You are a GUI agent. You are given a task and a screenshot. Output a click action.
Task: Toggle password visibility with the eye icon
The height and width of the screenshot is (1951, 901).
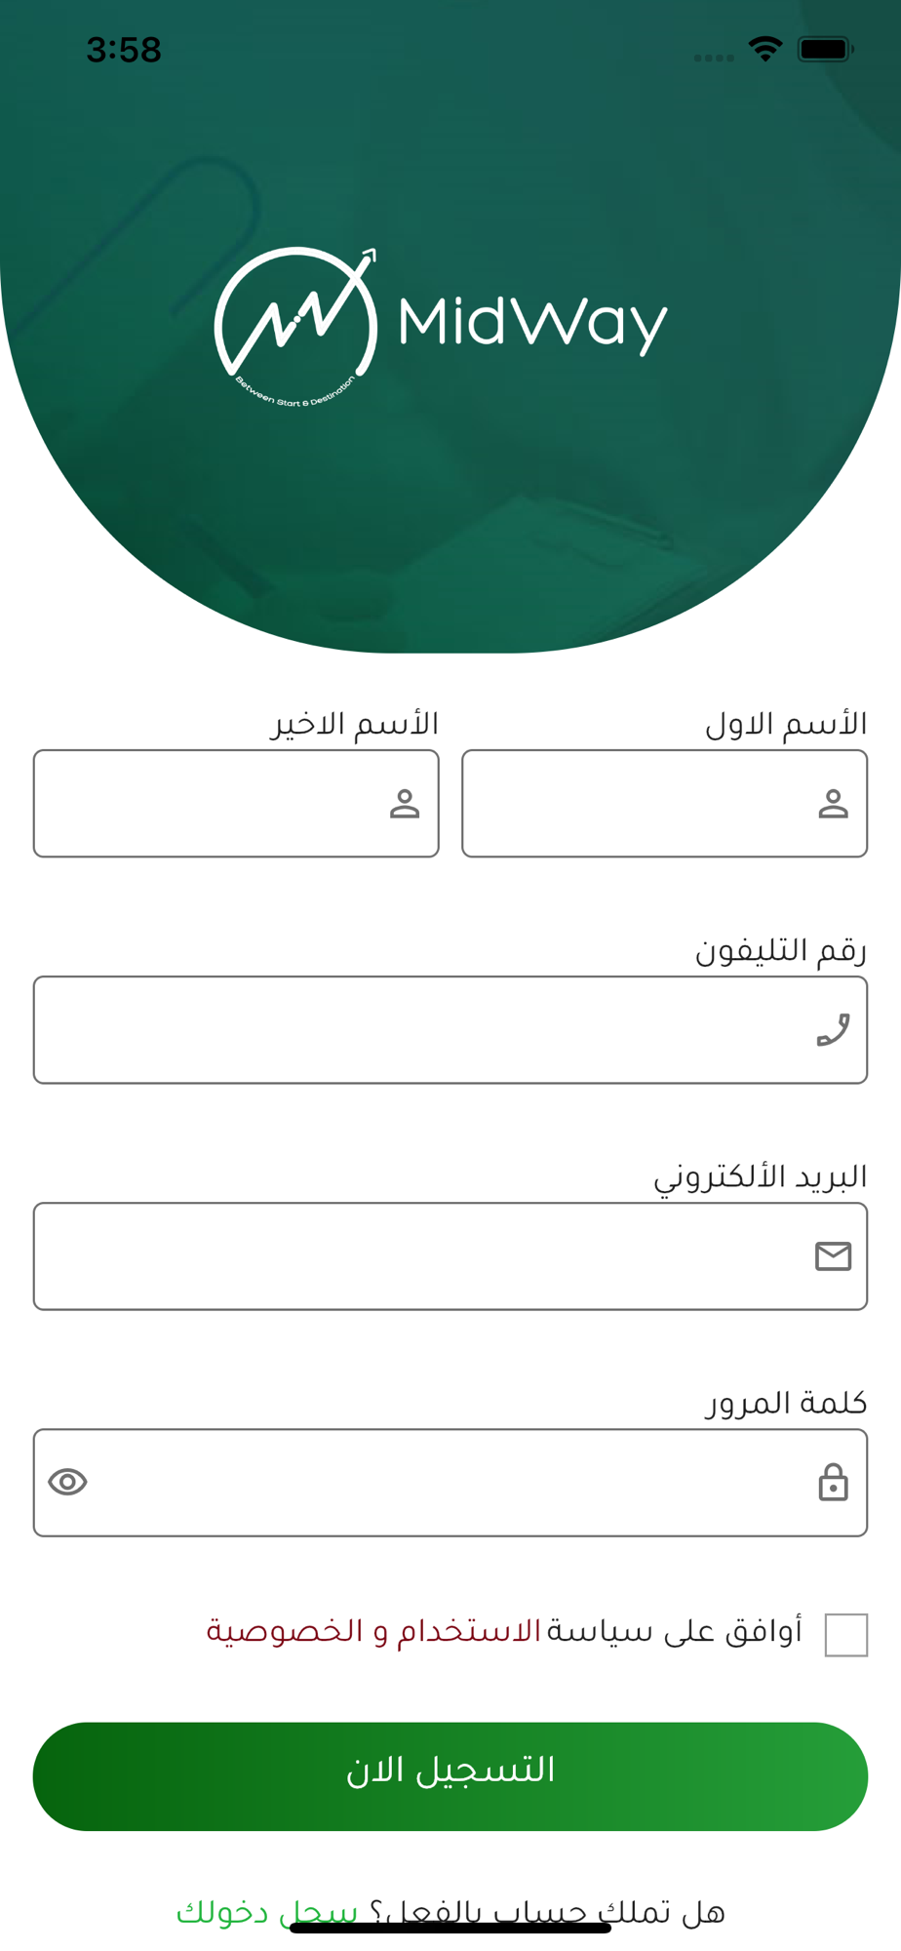pos(67,1482)
